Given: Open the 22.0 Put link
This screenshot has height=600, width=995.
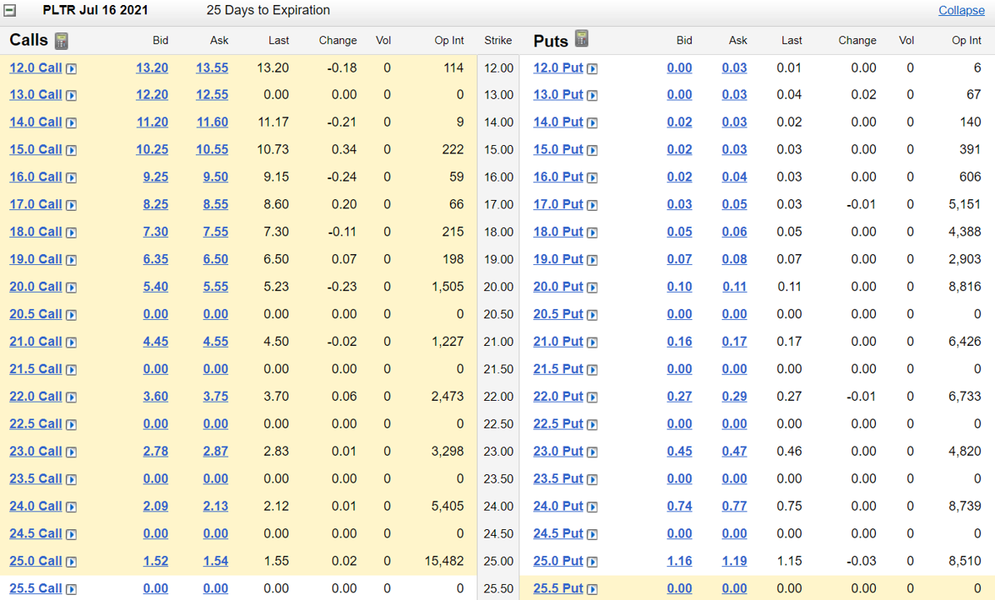Looking at the screenshot, I should [557, 397].
